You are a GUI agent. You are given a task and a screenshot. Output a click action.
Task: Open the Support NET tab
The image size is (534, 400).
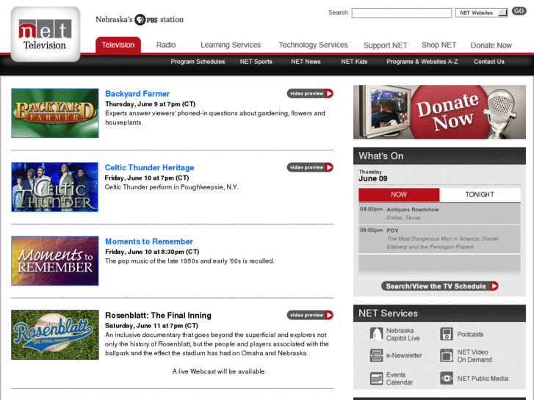click(x=385, y=46)
